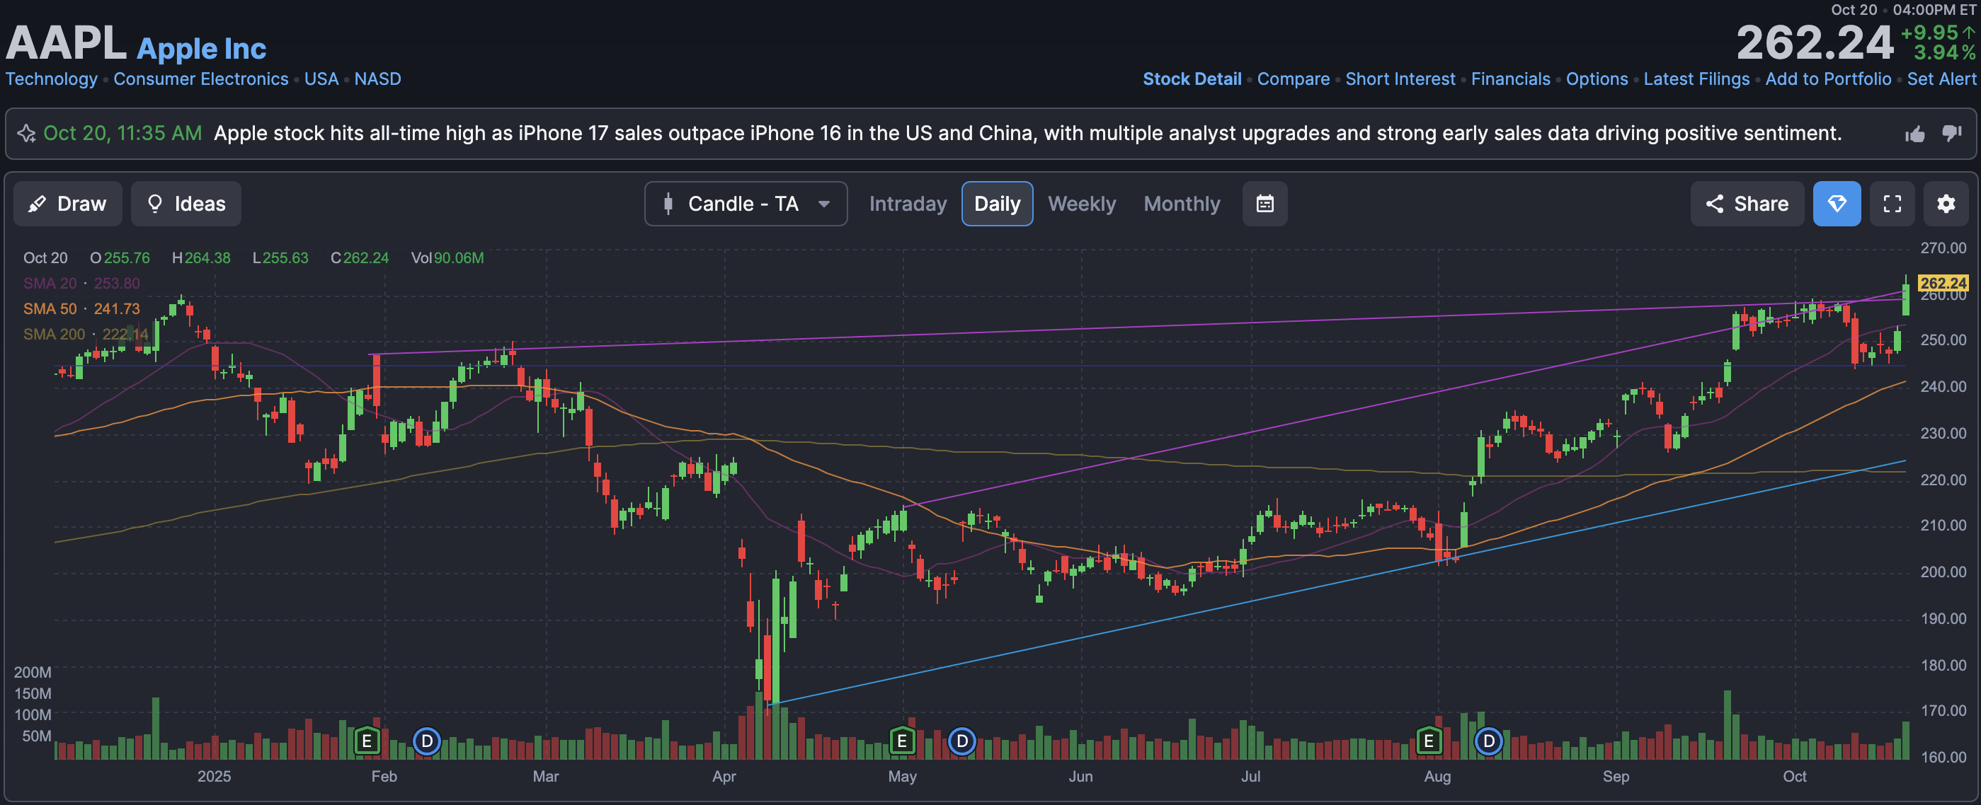This screenshot has height=805, width=1981.
Task: Click the Consumer Electronics industry link
Action: pos(200,79)
